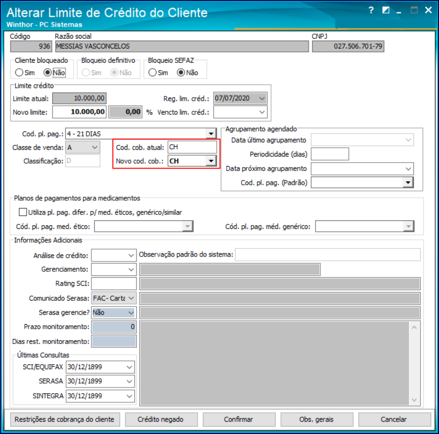Click CNPJ field 027.506.701-79

348,46
